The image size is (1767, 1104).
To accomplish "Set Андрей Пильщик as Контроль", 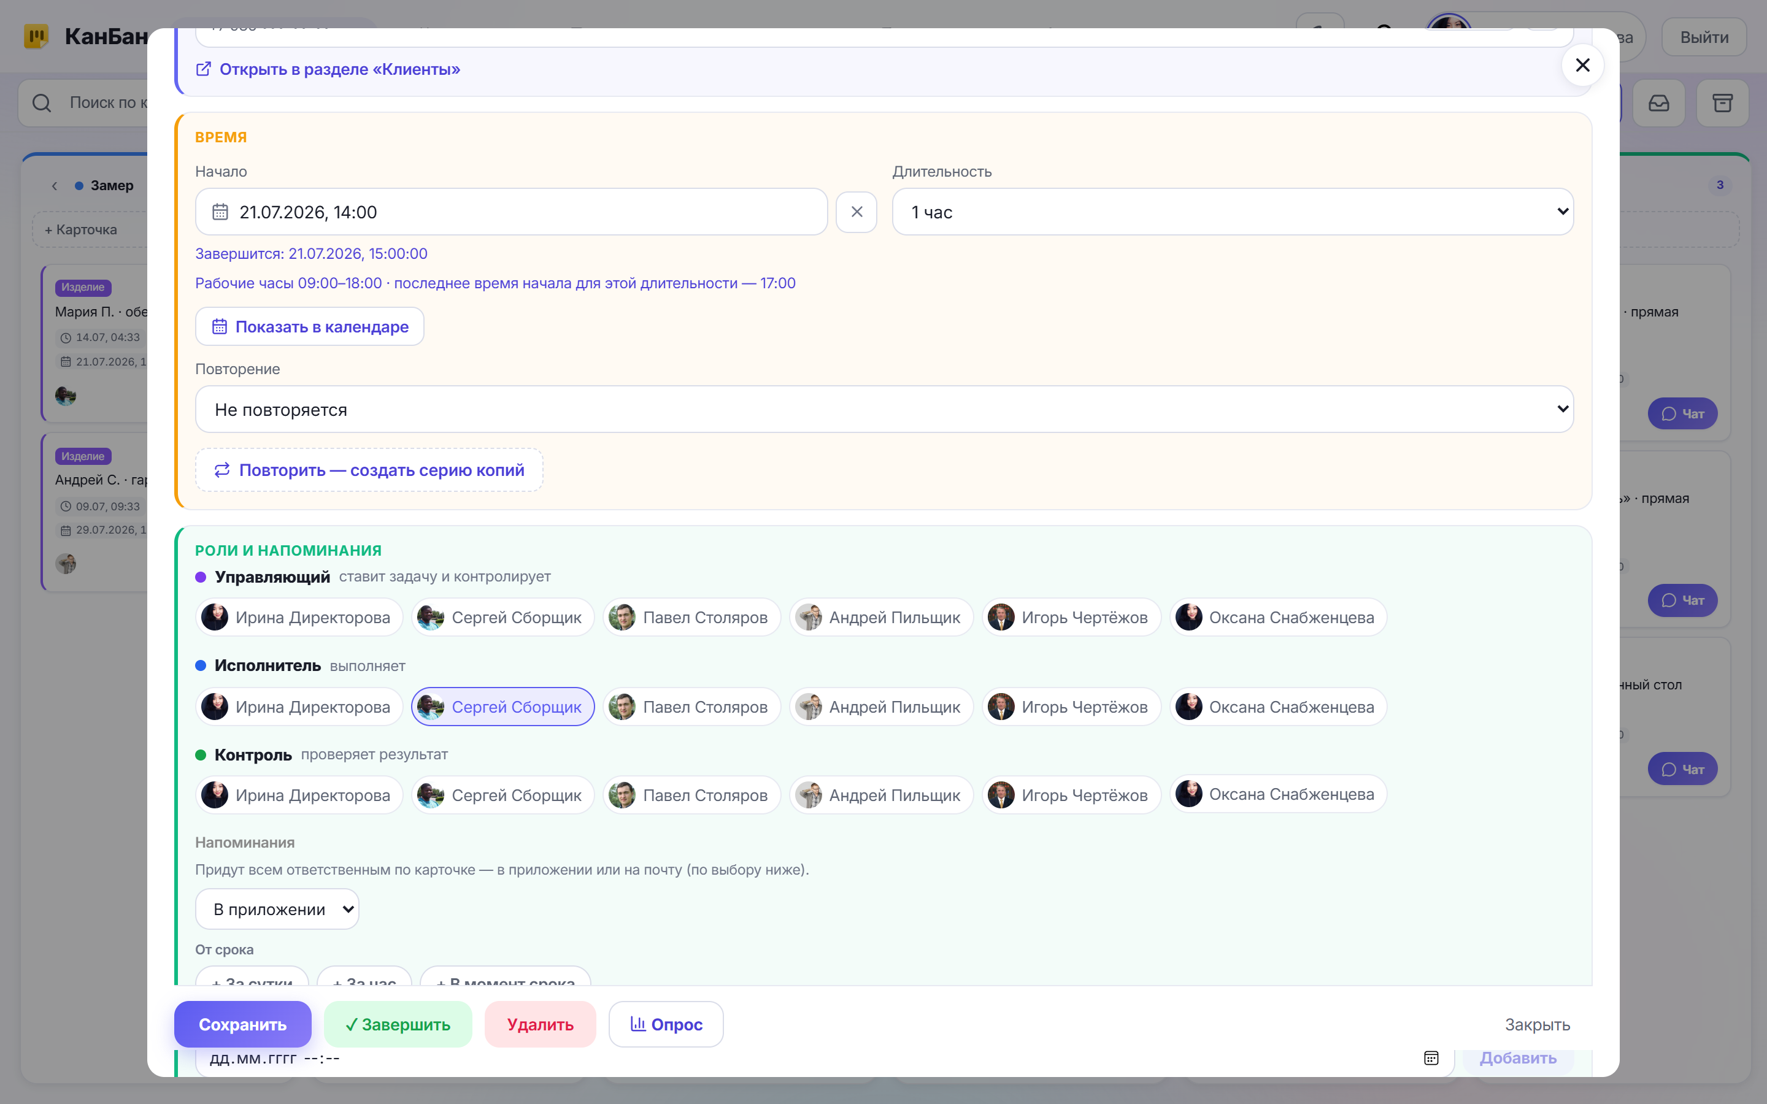I will click(881, 795).
